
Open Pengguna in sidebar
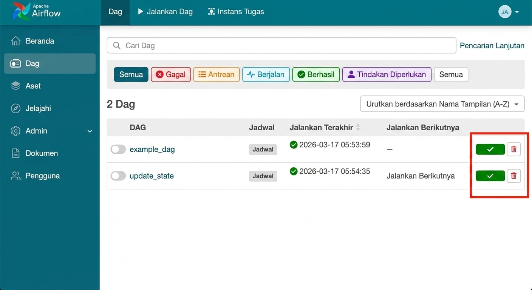pyautogui.click(x=50, y=176)
